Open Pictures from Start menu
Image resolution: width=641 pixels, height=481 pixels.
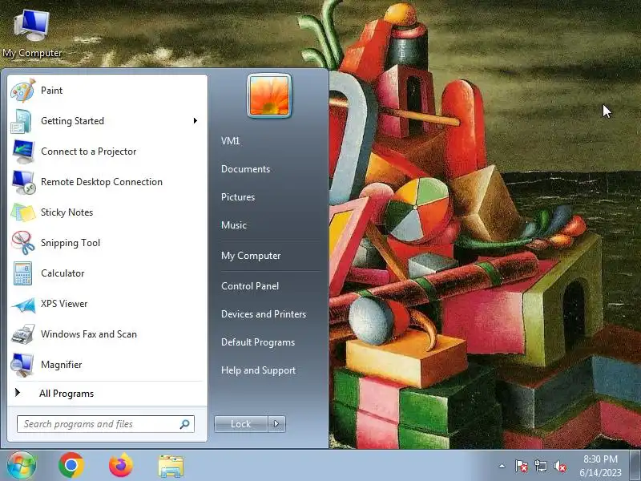(238, 197)
